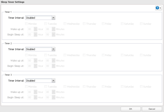The image size is (164, 112).
Task: Open Timer 3 Wake up Minutes dropdown
Action: point(50,92)
